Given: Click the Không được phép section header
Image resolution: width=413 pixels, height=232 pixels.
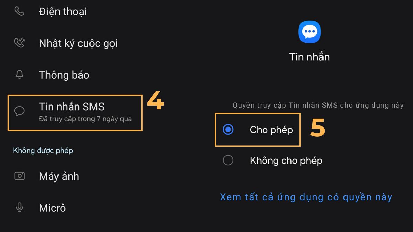Looking at the screenshot, I should coord(43,150).
